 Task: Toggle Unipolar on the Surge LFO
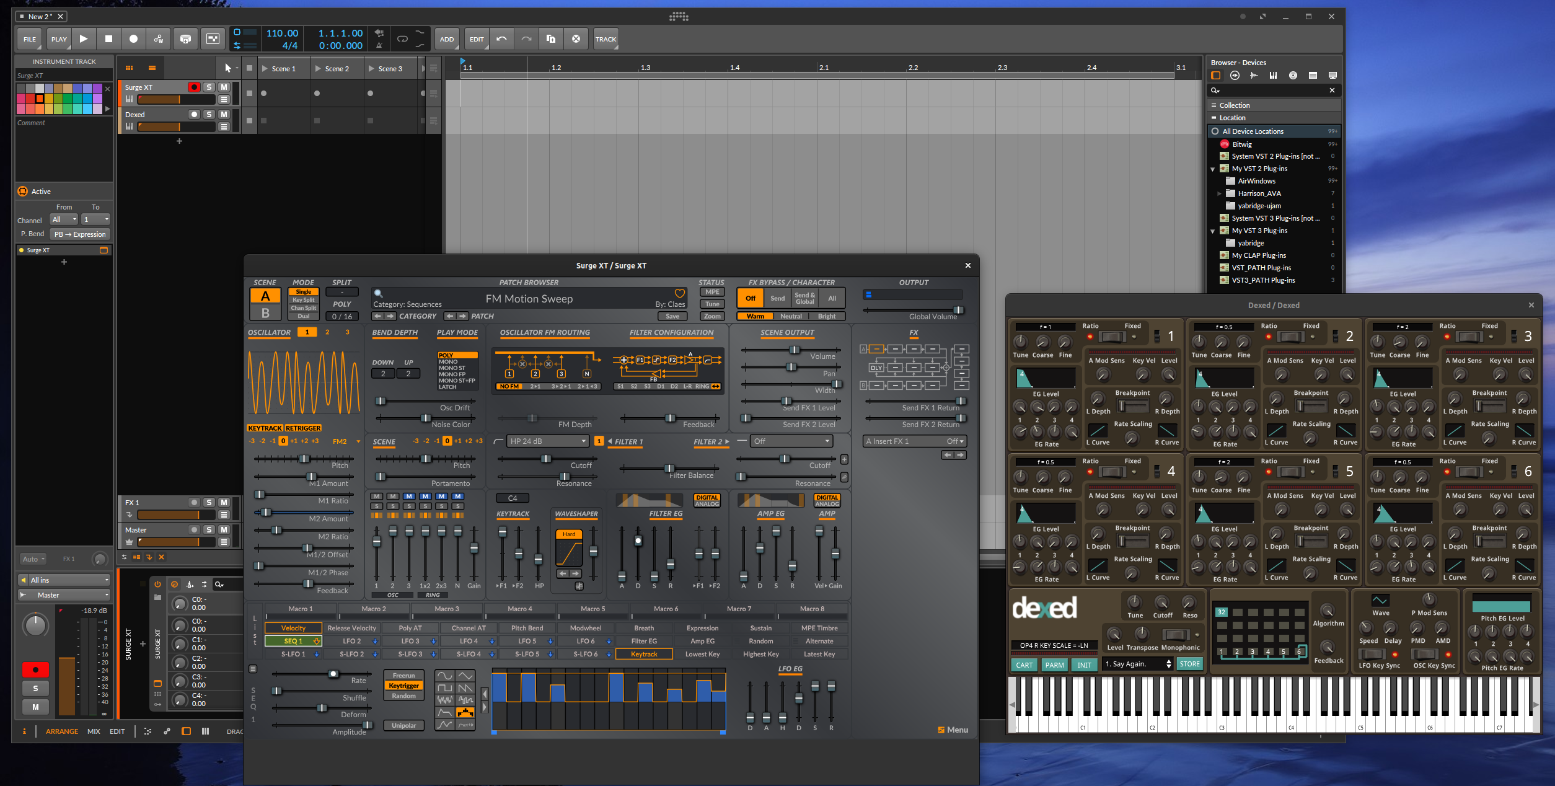(x=403, y=725)
